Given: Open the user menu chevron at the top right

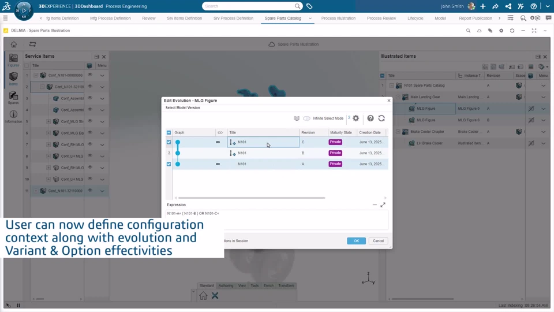Looking at the screenshot, I should (548, 6).
